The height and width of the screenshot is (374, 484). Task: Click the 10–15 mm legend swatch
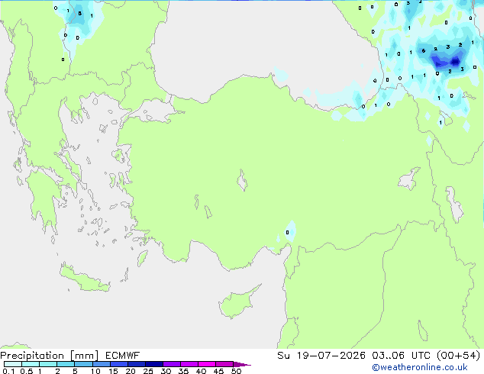102,364
